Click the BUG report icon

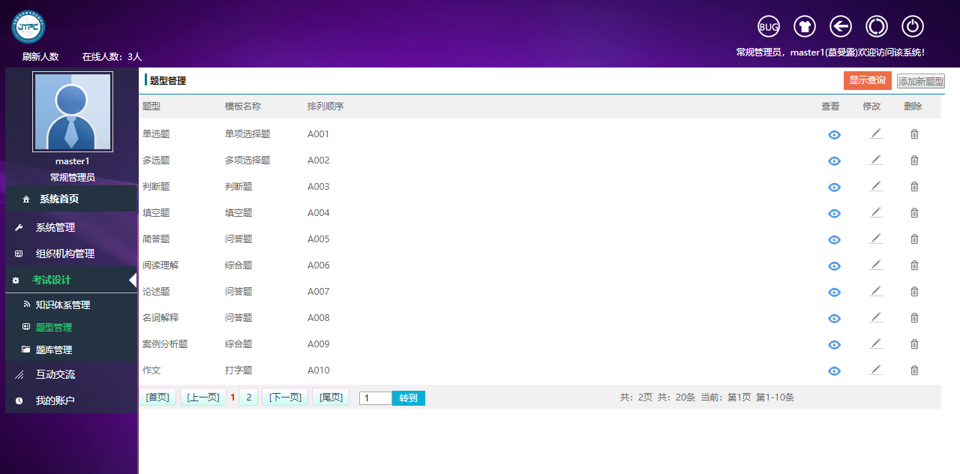[769, 27]
